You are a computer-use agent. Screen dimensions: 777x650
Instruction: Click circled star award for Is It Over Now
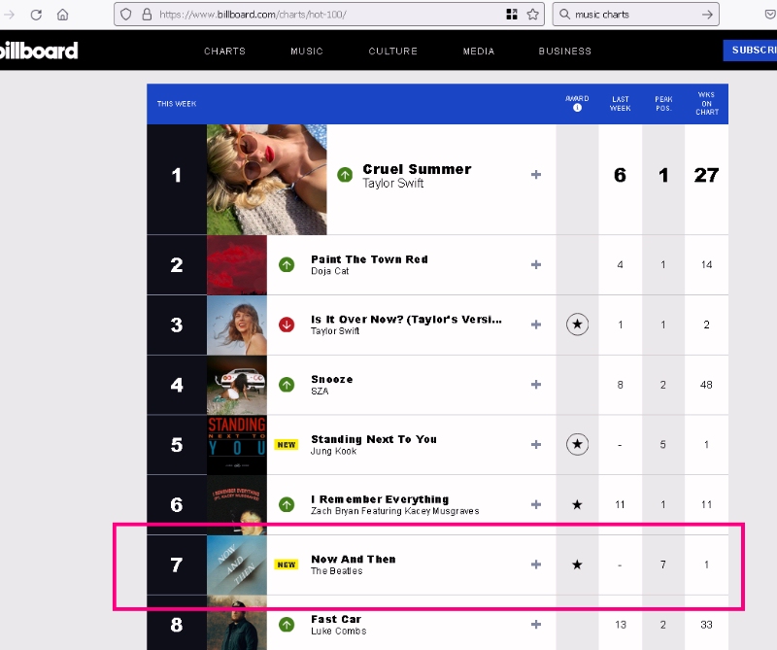pyautogui.click(x=577, y=325)
